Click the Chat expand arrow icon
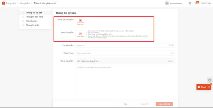The image size is (213, 108). (209, 87)
